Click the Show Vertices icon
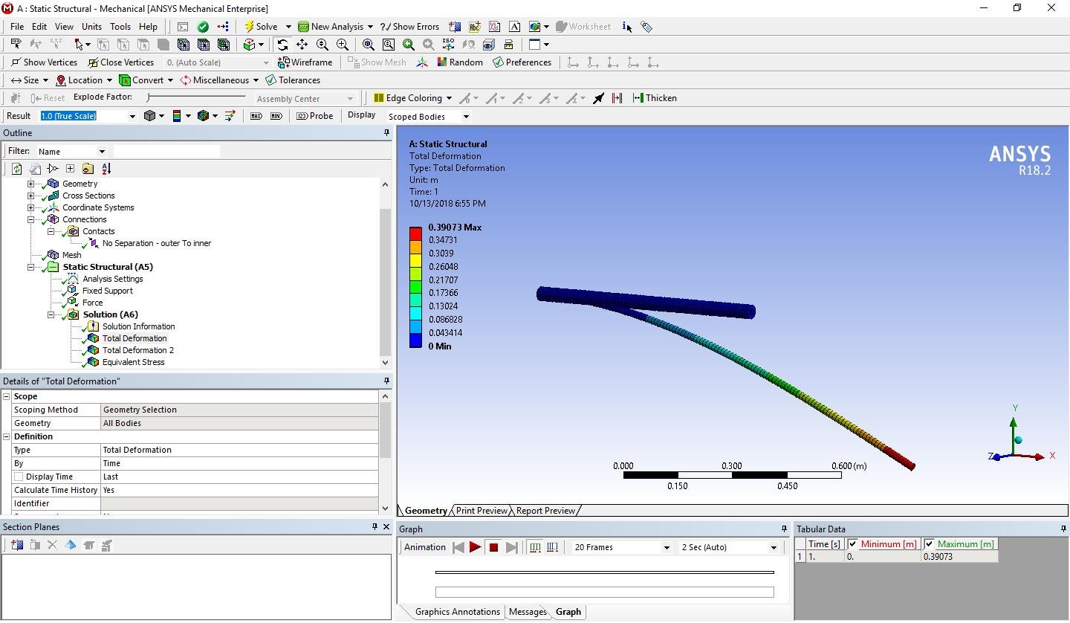Screen dimensions: 1070x623 [x=16, y=62]
